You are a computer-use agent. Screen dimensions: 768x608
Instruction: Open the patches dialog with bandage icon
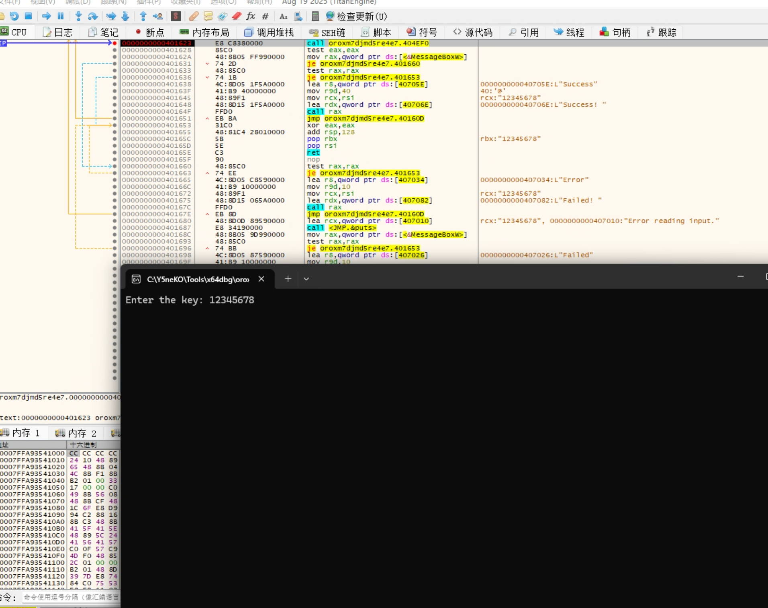pos(194,16)
